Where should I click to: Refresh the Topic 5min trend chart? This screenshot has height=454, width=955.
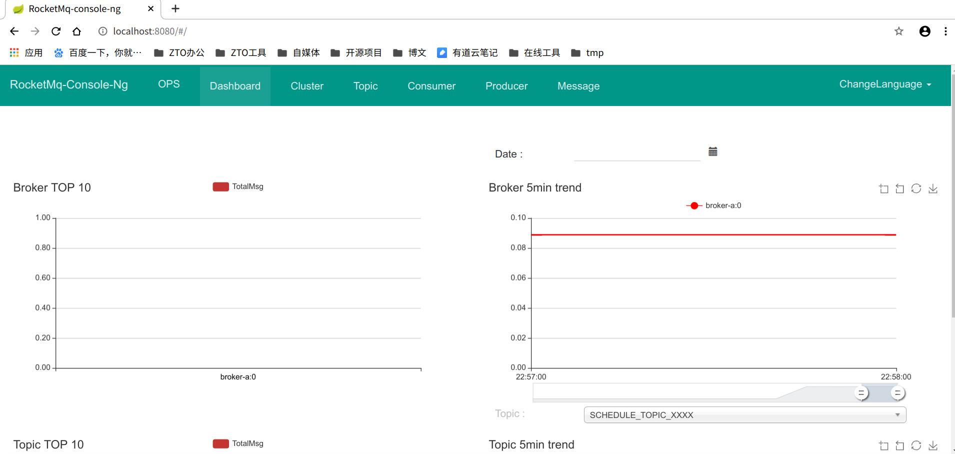(916, 444)
